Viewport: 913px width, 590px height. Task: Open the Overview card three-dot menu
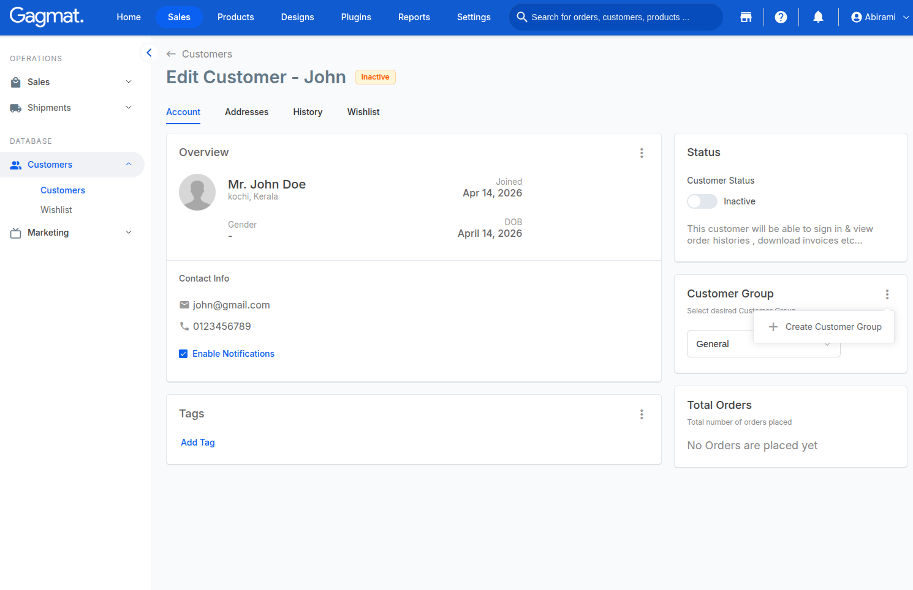(x=642, y=153)
